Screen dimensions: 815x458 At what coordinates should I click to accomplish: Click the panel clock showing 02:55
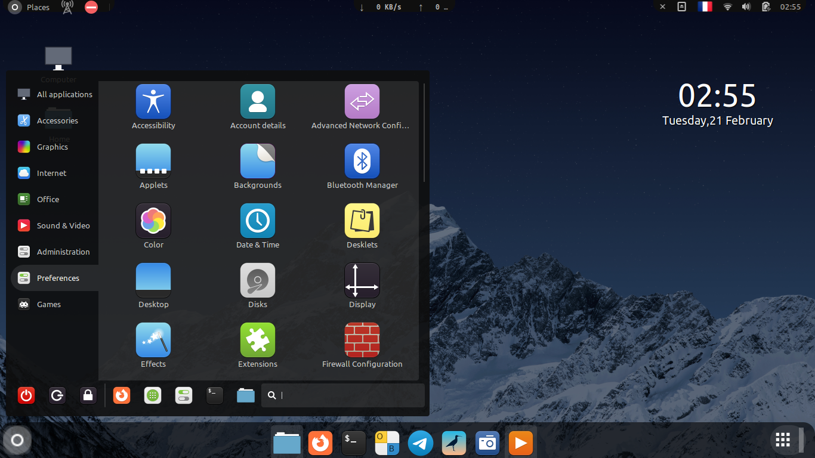(x=791, y=7)
